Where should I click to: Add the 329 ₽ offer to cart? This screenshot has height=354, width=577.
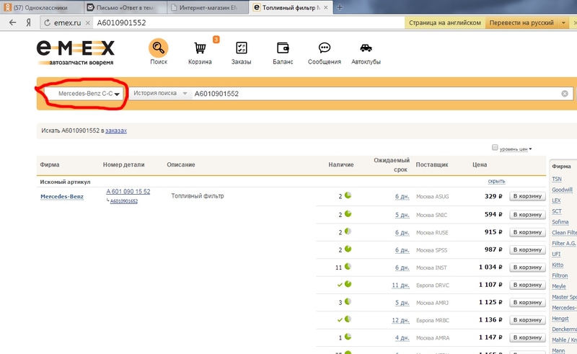pyautogui.click(x=527, y=196)
